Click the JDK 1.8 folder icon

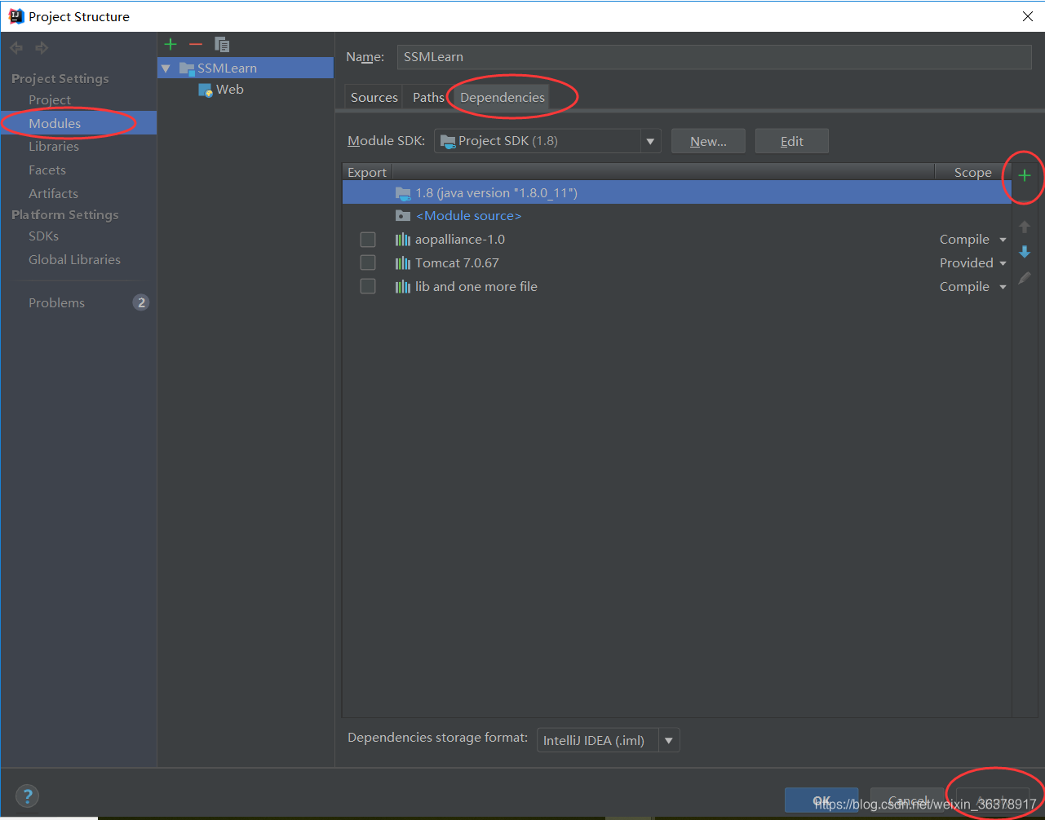pyautogui.click(x=403, y=193)
